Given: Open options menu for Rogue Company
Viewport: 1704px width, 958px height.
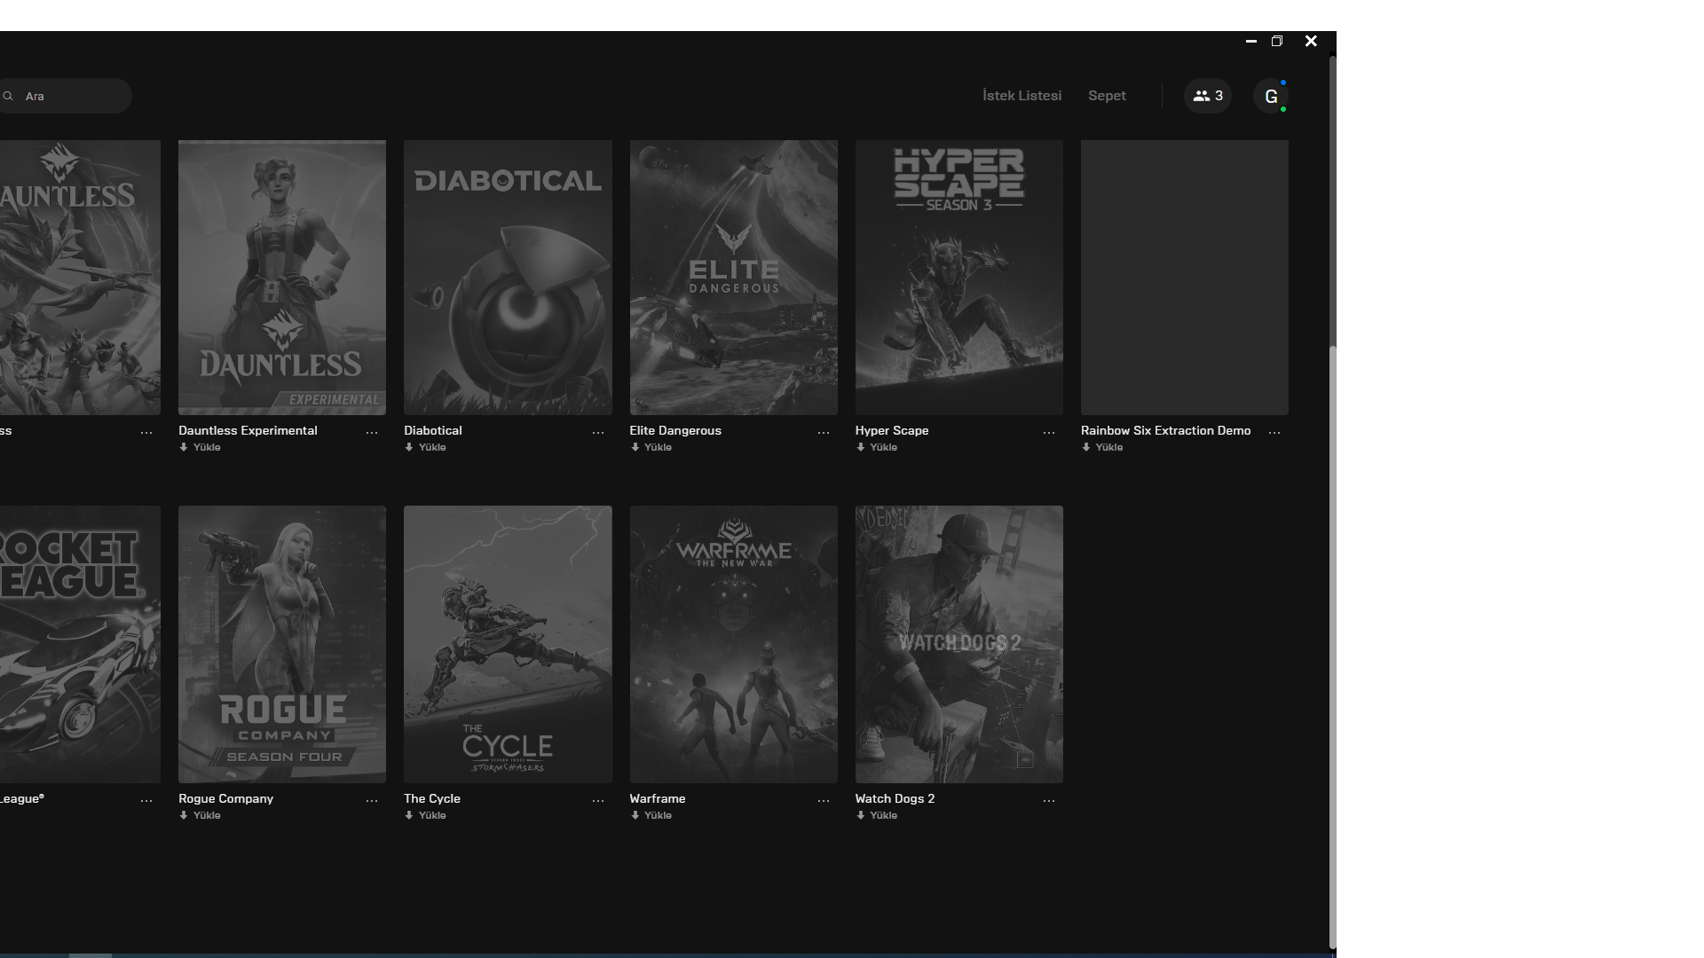Looking at the screenshot, I should [372, 800].
